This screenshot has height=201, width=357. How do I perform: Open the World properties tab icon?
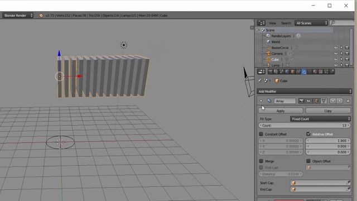click(287, 72)
